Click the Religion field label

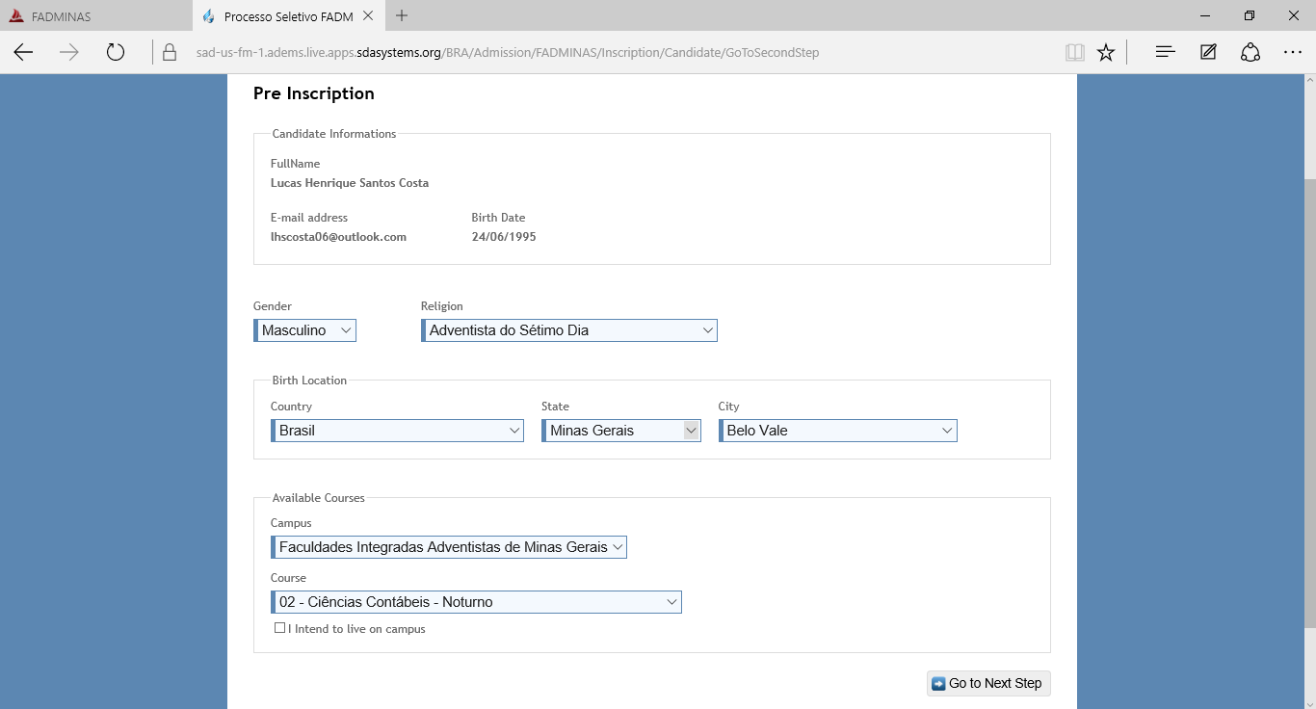coord(442,306)
